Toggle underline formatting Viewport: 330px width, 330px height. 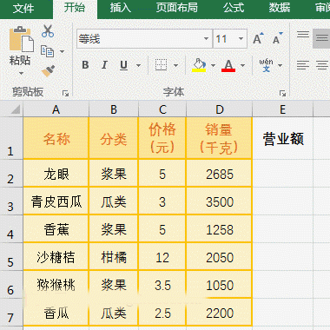click(x=123, y=65)
